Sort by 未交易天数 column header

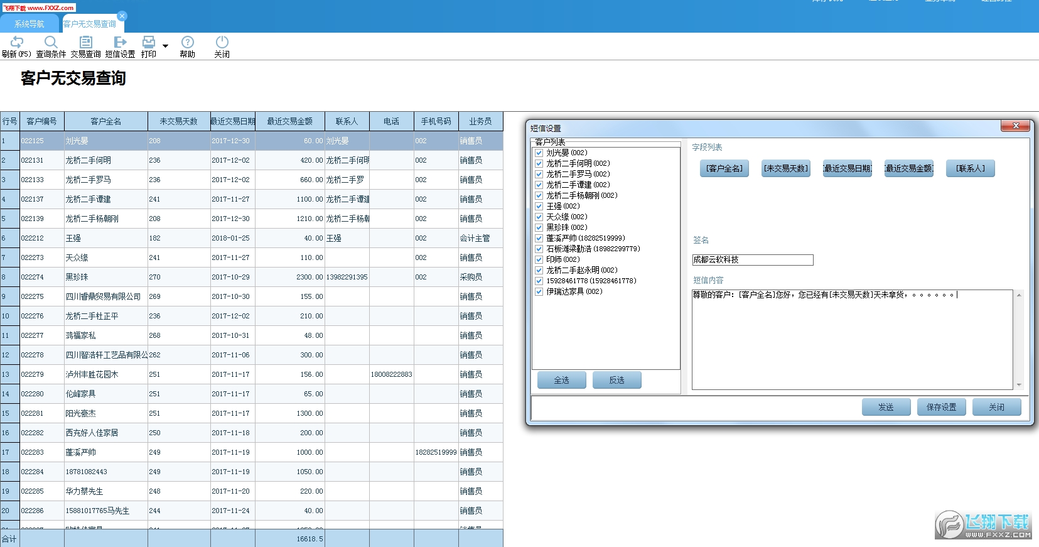tap(179, 121)
